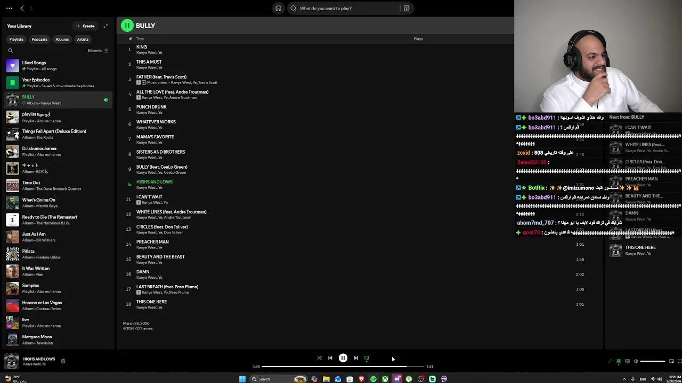Search in Your Library magnifier icon
The height and width of the screenshot is (383, 682).
pos(10,51)
